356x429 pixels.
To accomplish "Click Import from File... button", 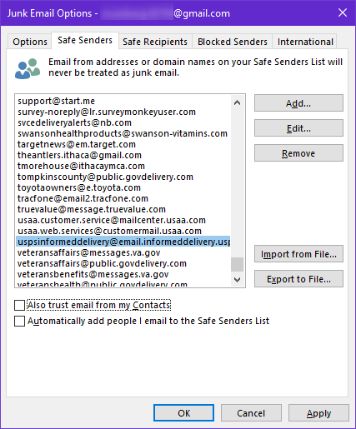I will (x=298, y=254).
